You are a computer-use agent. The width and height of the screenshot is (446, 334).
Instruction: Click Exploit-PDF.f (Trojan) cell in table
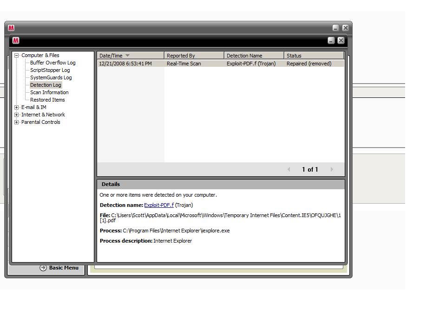[251, 64]
